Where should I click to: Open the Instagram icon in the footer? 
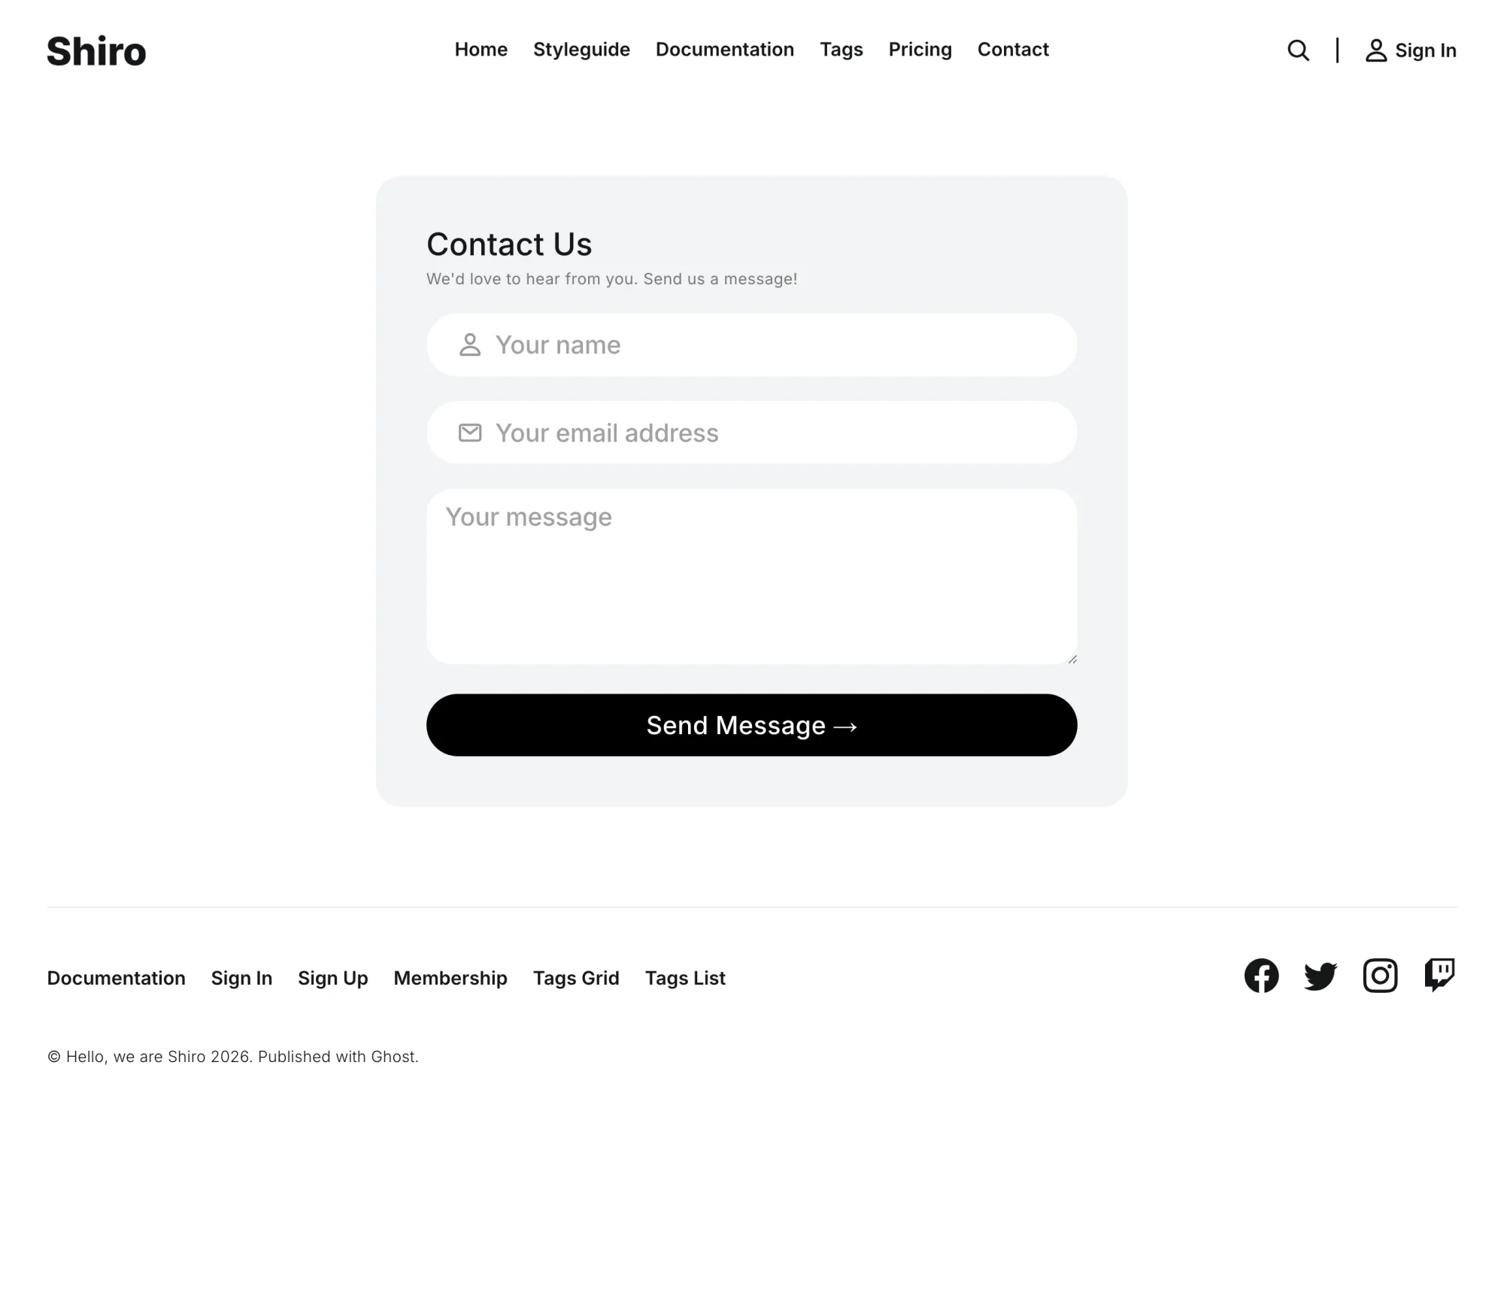coord(1380,976)
